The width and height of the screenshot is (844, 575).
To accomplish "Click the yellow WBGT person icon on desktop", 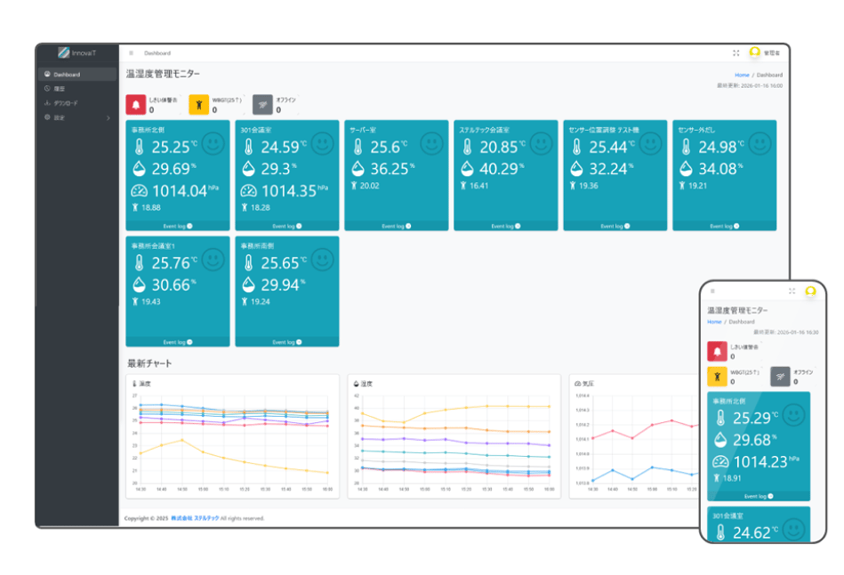I will [198, 104].
